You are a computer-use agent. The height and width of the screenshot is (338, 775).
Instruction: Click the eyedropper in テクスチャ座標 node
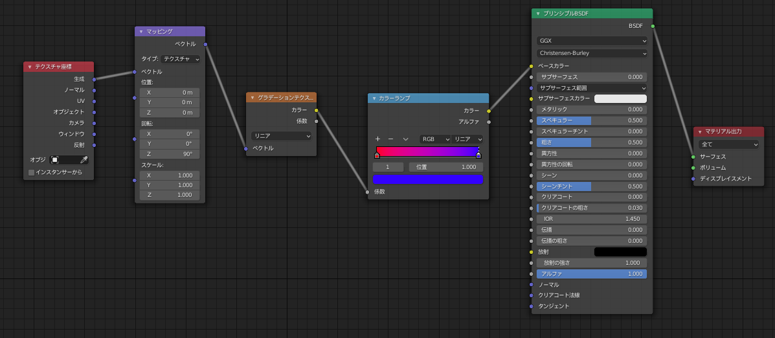[84, 159]
